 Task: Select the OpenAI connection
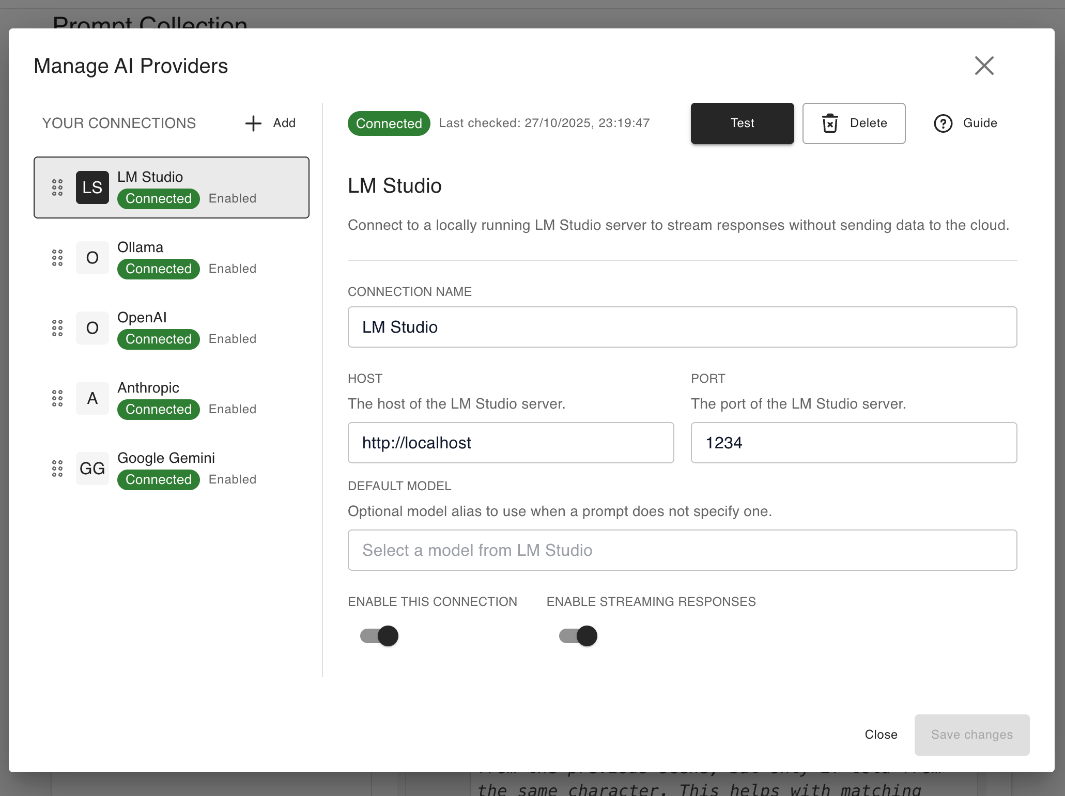171,328
